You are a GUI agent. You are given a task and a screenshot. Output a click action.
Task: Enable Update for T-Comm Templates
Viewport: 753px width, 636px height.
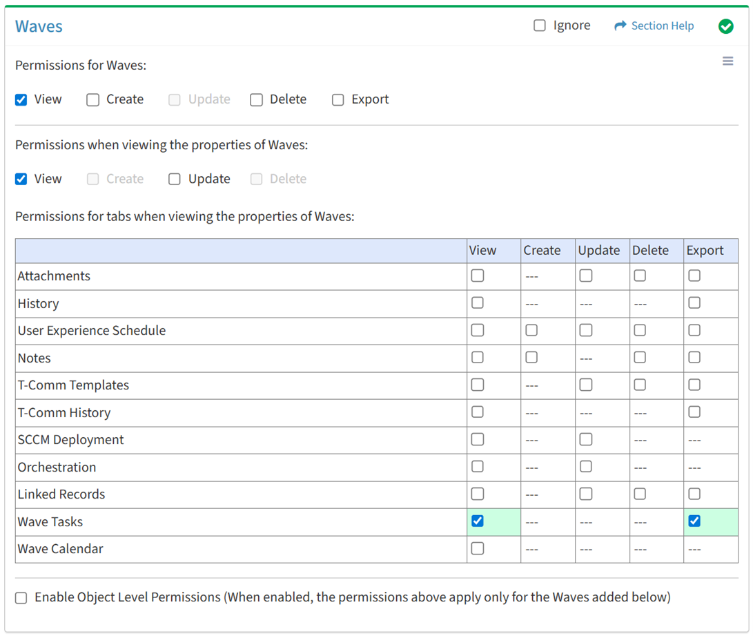(586, 385)
